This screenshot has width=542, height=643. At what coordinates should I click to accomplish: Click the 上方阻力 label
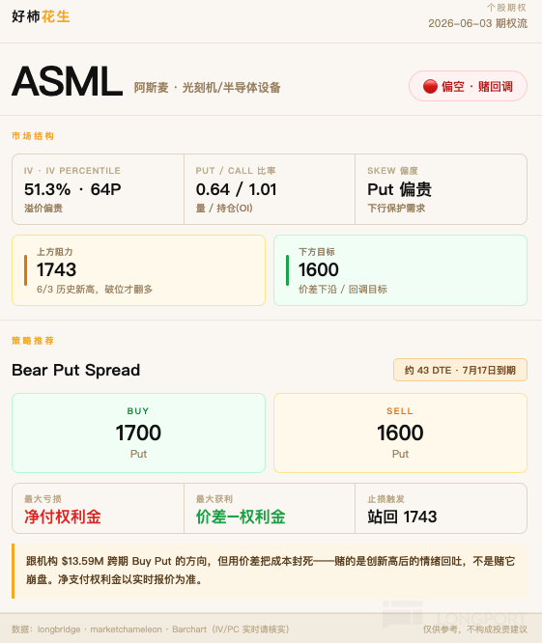54,252
